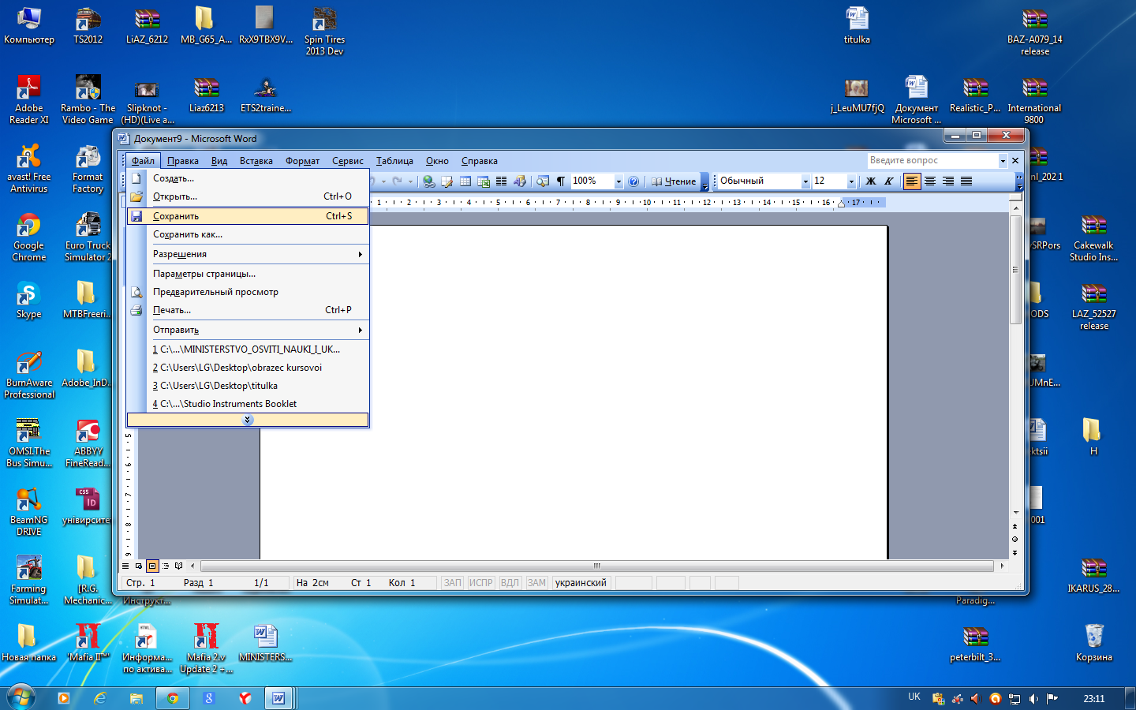Click the volume icon in system tray
1136x710 pixels.
(1033, 699)
